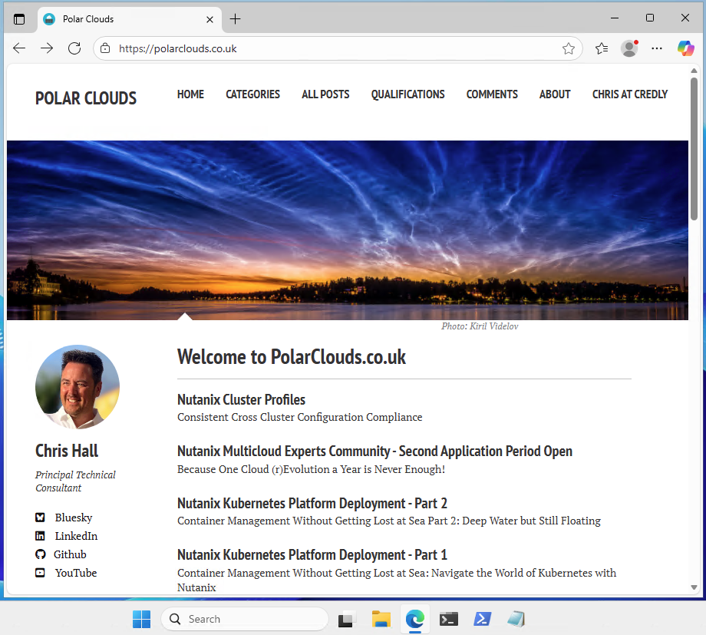Click the Github icon in sidebar
The width and height of the screenshot is (706, 635).
click(x=40, y=554)
